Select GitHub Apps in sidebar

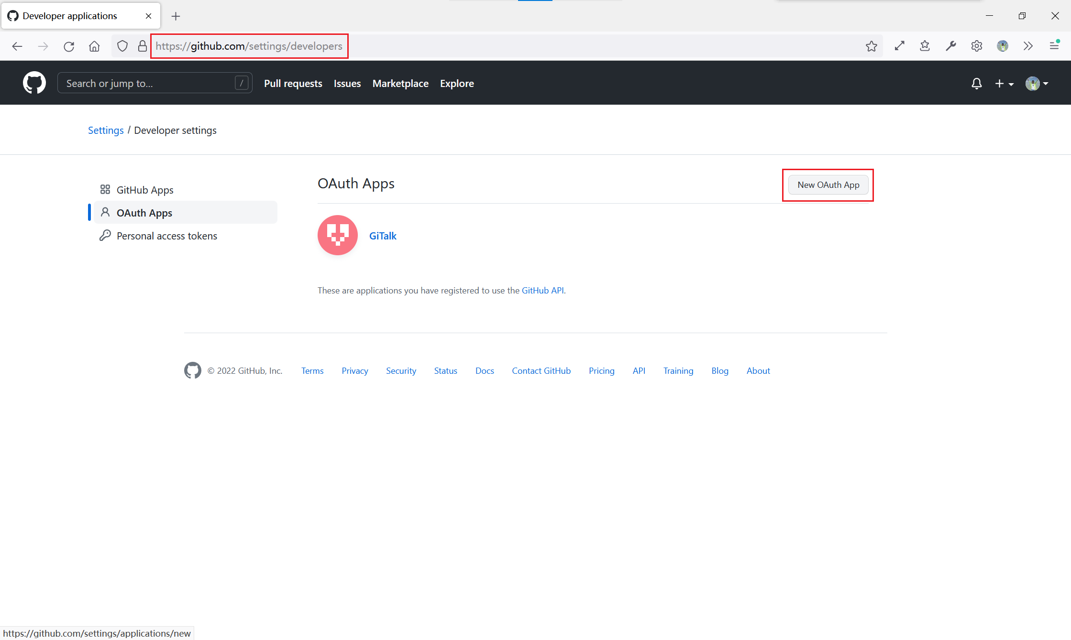pos(145,190)
